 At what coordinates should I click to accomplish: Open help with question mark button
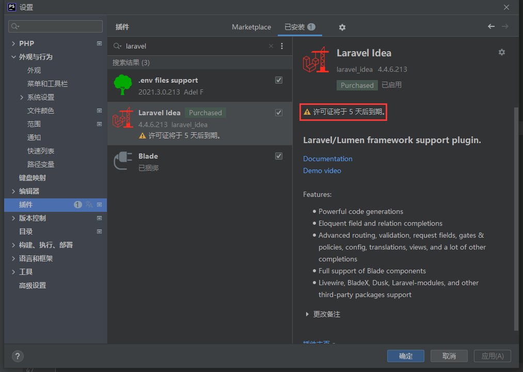(18, 356)
